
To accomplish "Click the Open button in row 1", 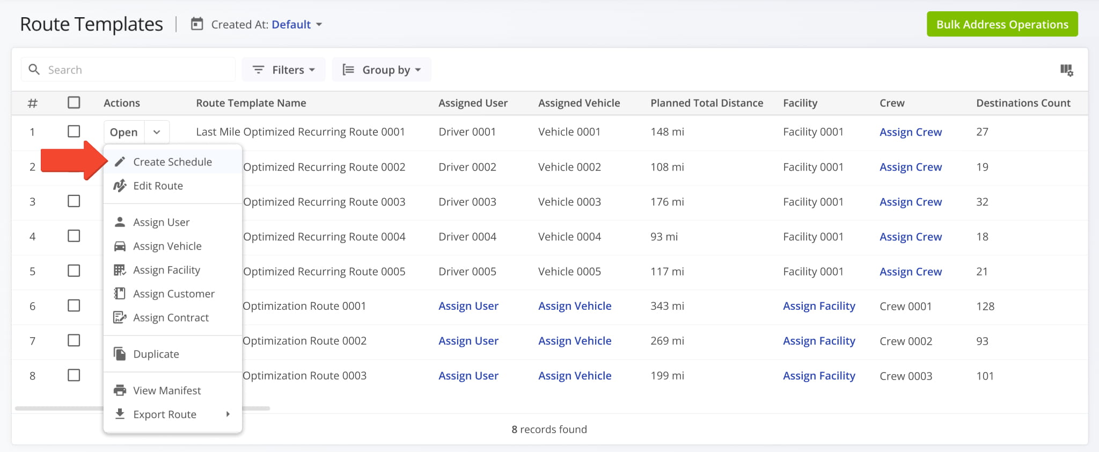I will coord(124,132).
